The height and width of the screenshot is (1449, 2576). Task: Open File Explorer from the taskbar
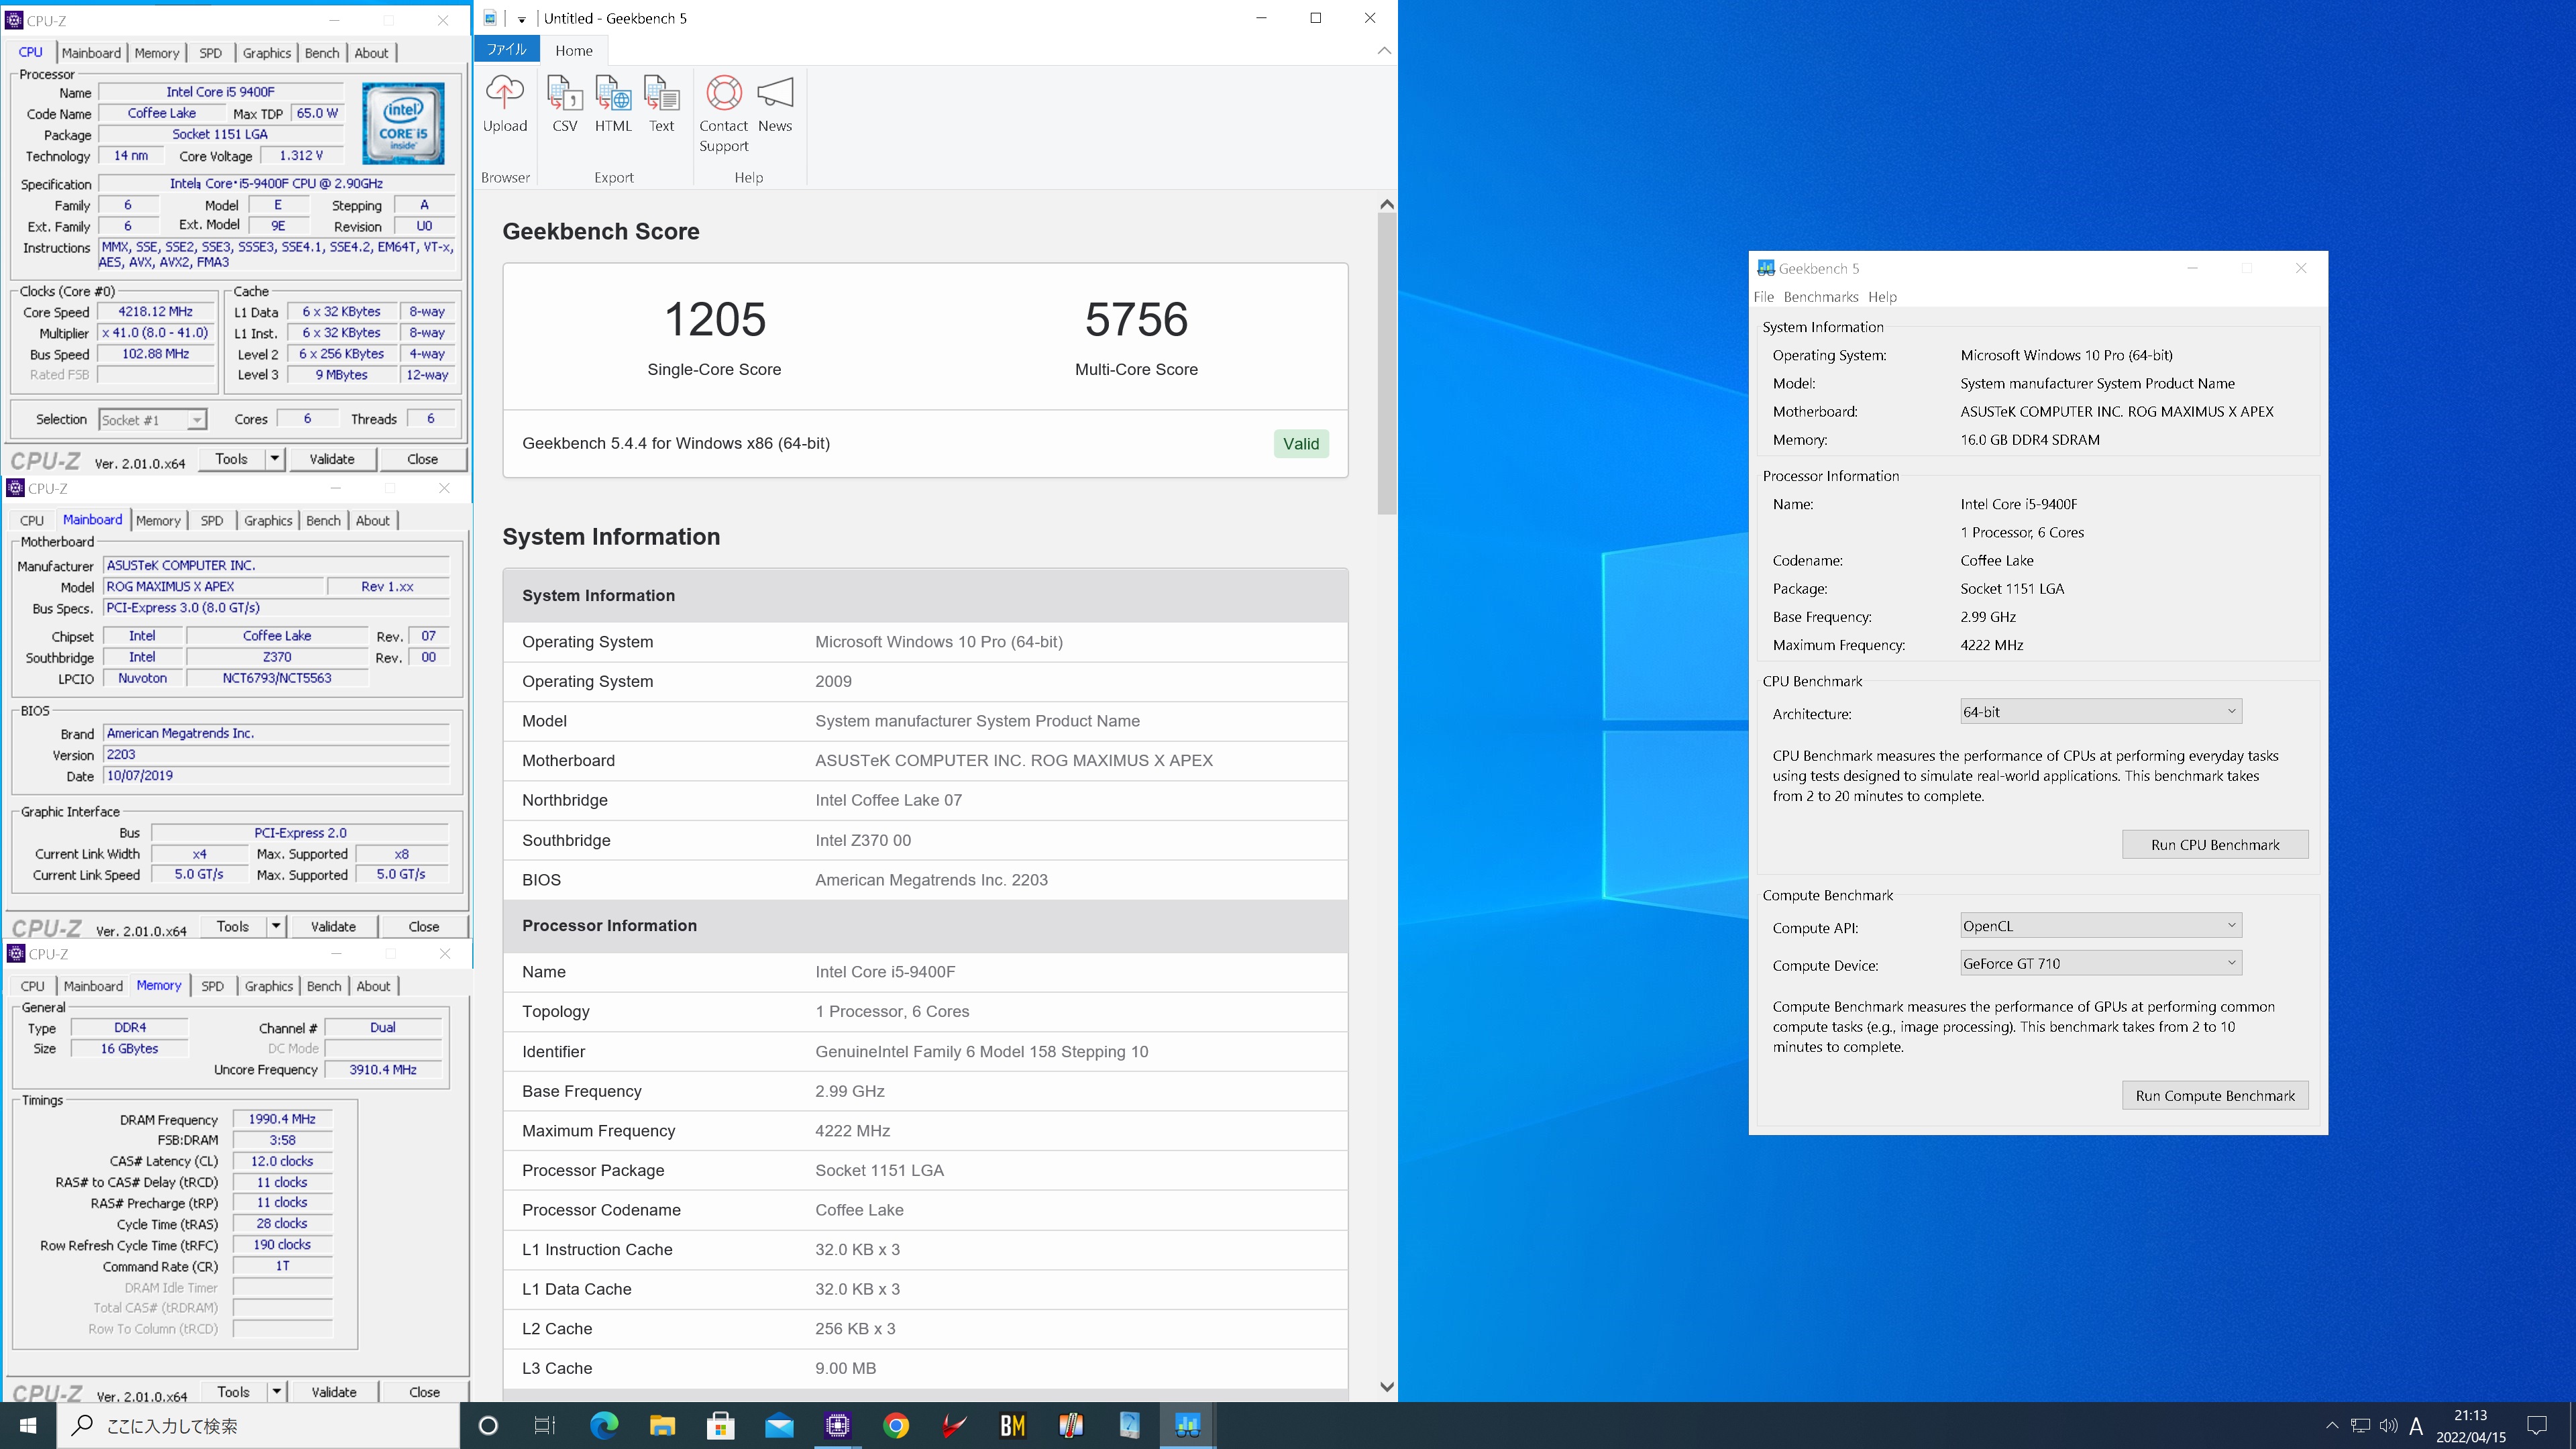662,1425
